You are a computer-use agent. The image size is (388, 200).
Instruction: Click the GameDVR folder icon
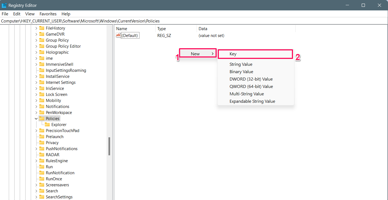42,34
